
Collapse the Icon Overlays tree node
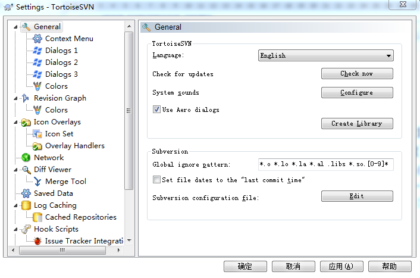point(15,122)
